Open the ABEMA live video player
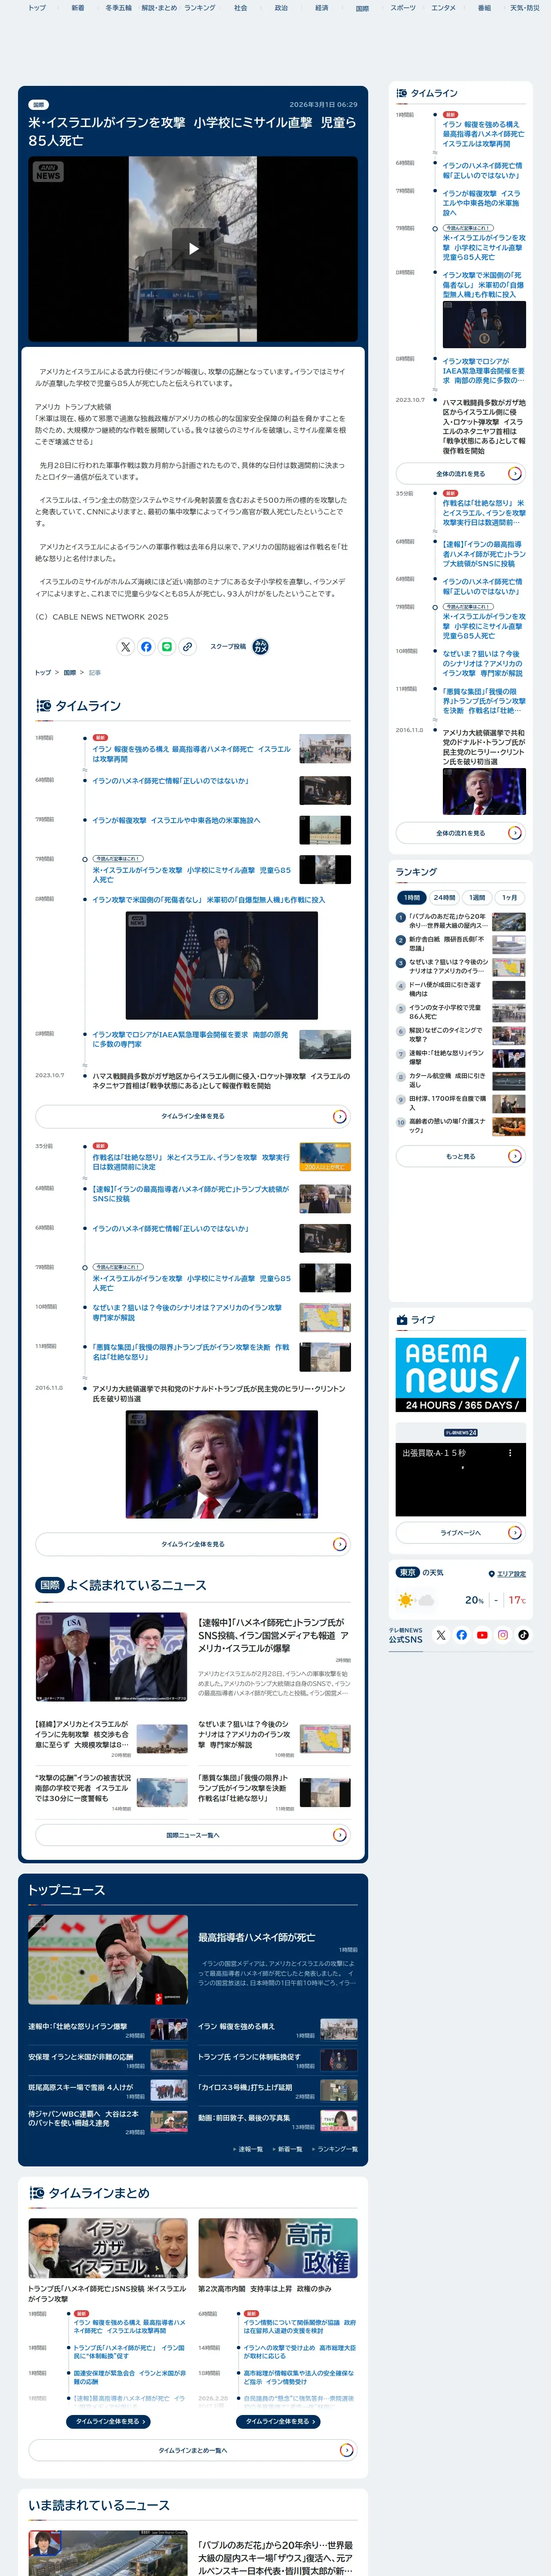The height and width of the screenshot is (2576, 551). click(x=460, y=1479)
